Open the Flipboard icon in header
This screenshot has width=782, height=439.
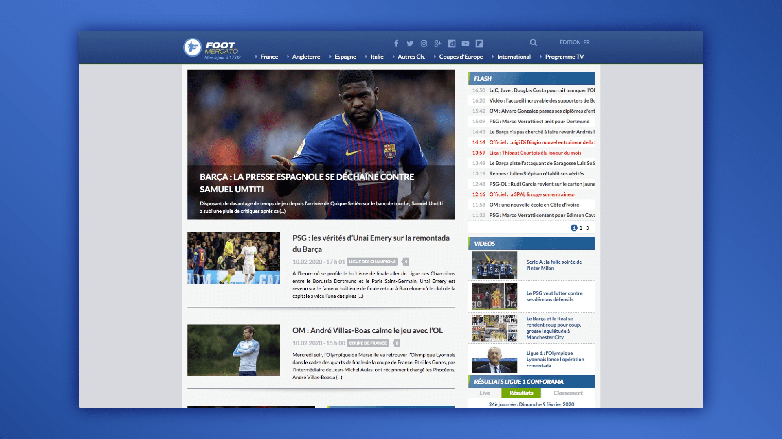coord(479,43)
